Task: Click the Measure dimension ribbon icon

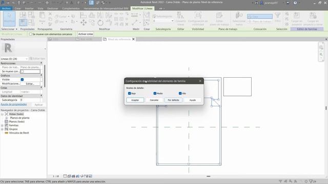Action: (134, 15)
